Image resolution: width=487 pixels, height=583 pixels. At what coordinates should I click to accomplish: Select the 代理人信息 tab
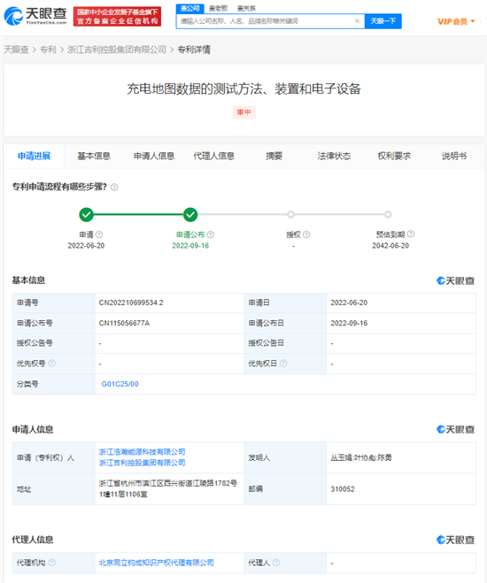[214, 156]
